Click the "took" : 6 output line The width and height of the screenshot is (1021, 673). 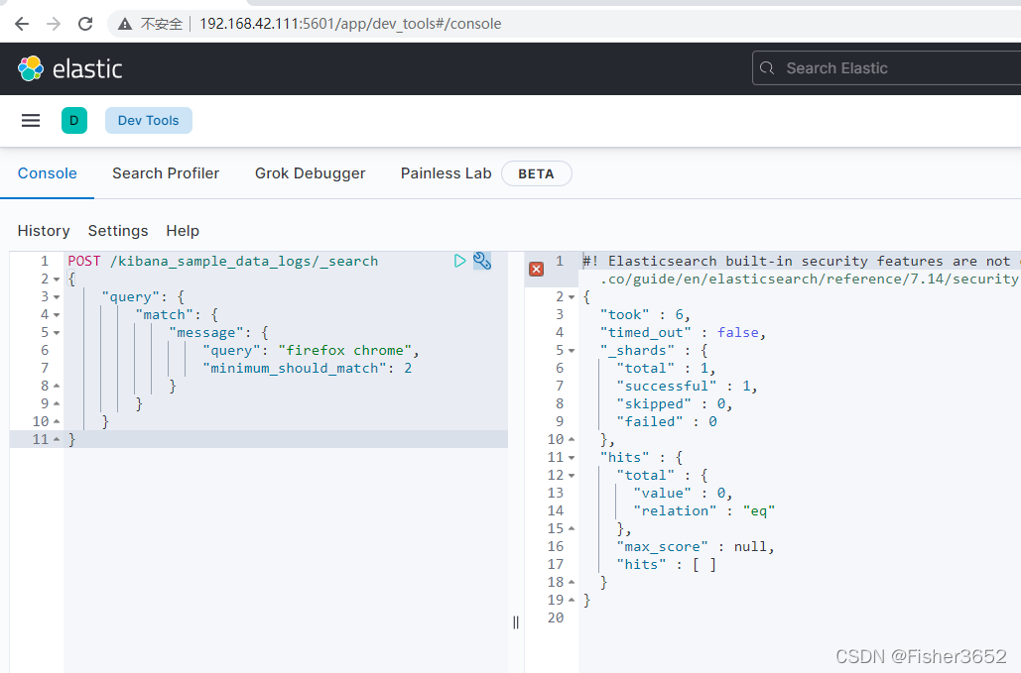(645, 315)
